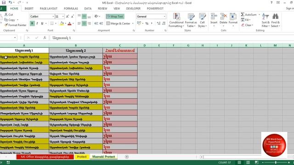
Task: Decrease decimal places
Action: (x=164, y=23)
